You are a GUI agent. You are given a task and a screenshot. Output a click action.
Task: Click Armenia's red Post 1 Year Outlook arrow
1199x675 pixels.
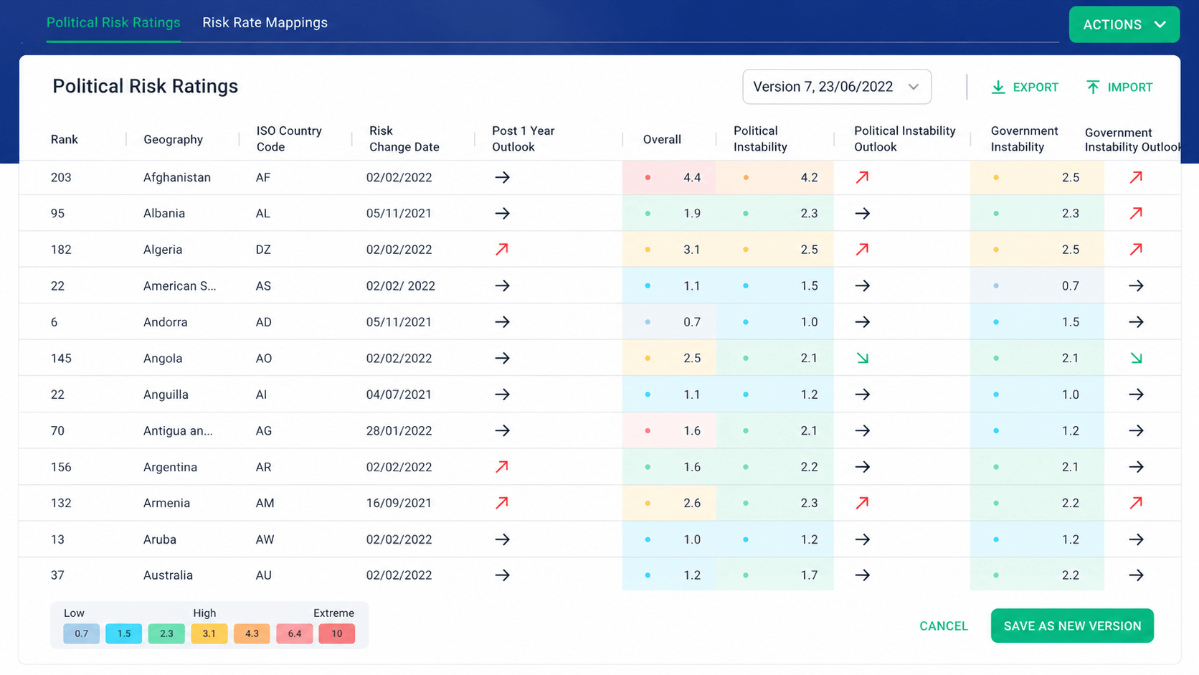(x=502, y=503)
